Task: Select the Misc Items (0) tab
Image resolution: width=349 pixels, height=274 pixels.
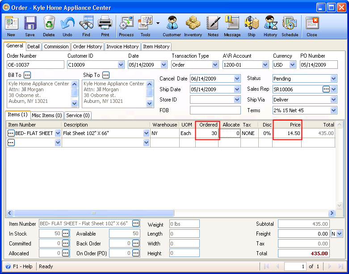Action: (47, 115)
